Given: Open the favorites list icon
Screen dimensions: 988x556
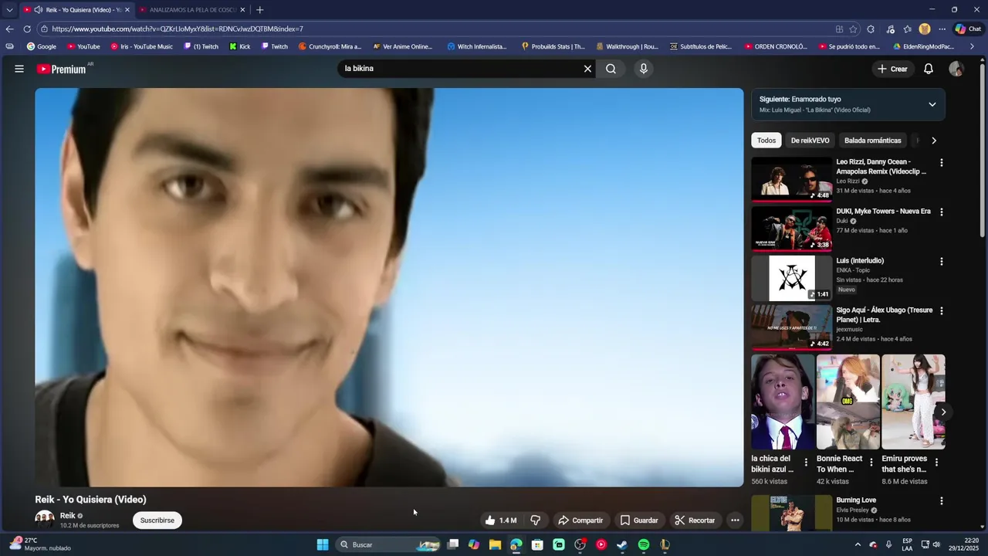Looking at the screenshot, I should [907, 29].
